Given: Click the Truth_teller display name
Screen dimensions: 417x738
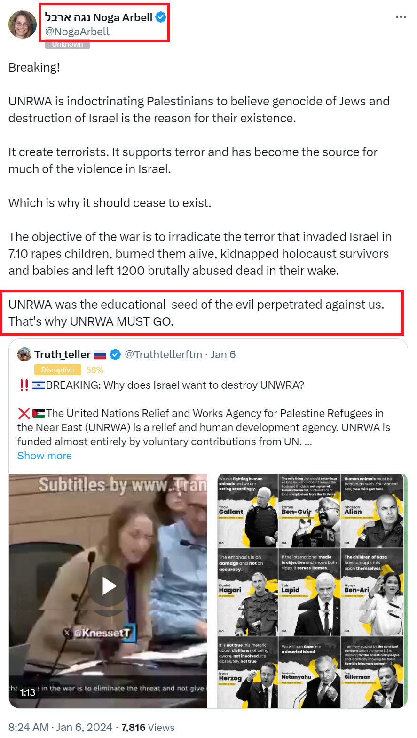Looking at the screenshot, I should [62, 354].
